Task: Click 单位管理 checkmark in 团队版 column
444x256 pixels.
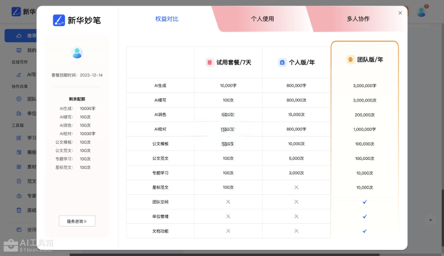Action: (365, 216)
